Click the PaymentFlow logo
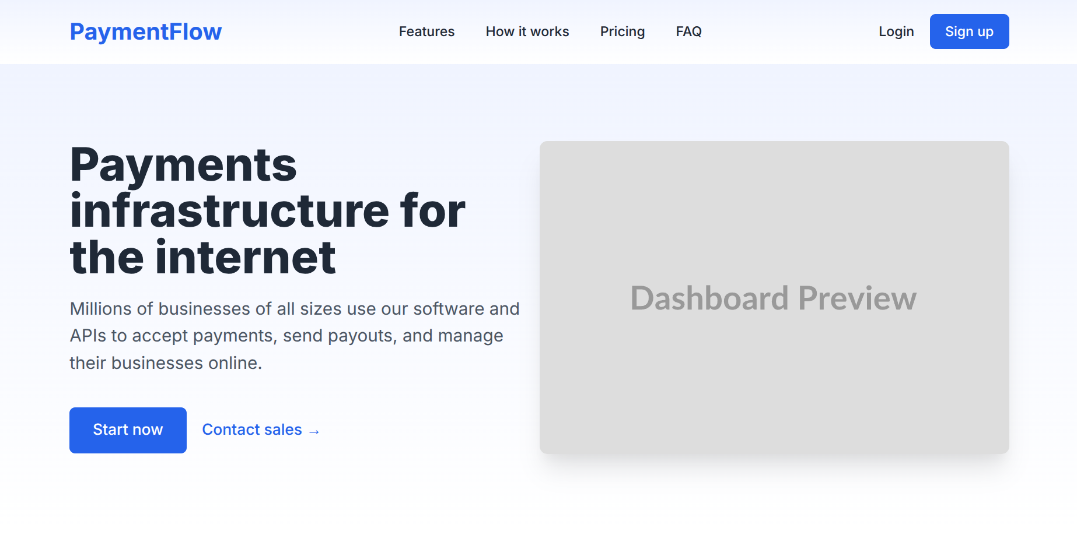This screenshot has height=535, width=1077. pos(146,31)
